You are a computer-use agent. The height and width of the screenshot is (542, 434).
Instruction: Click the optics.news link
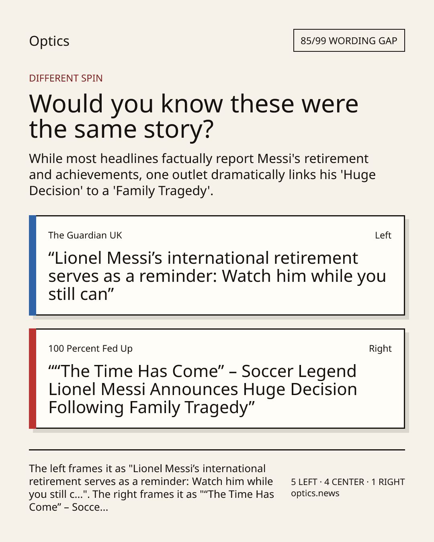pos(315,493)
